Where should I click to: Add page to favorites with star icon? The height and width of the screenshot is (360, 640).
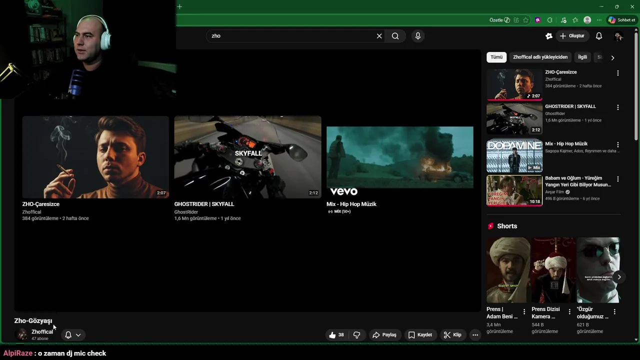coord(525,20)
